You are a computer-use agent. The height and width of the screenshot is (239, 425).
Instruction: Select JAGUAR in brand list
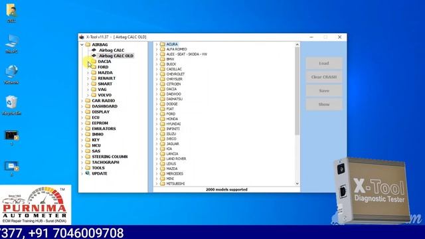[173, 144]
